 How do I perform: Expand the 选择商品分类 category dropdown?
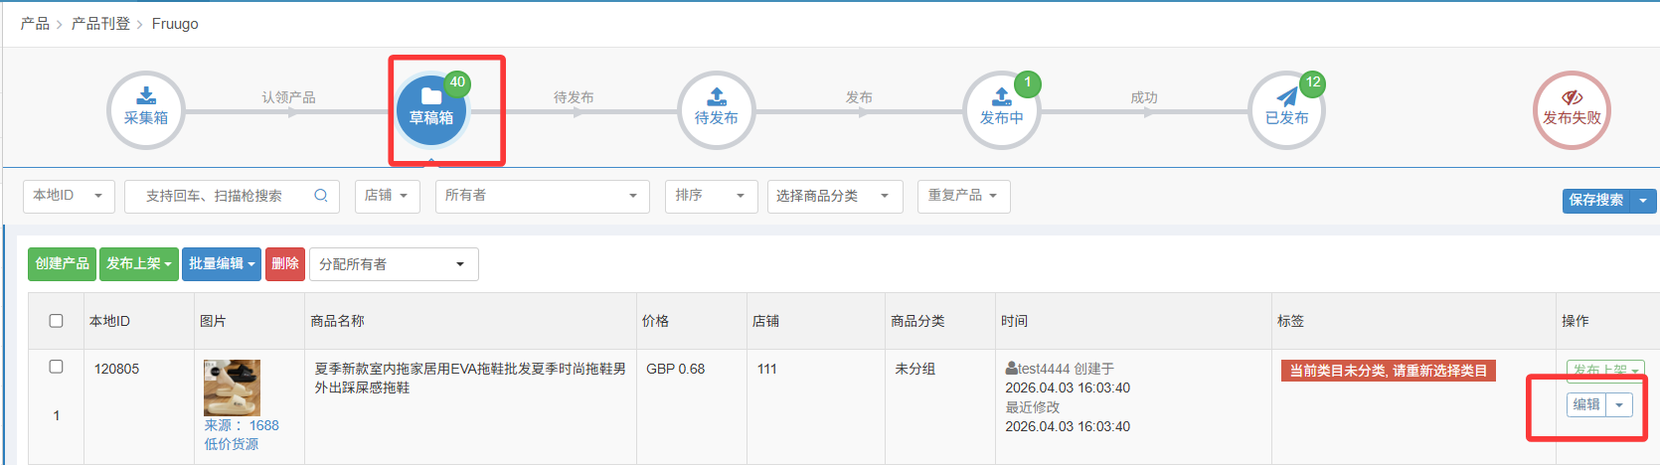[834, 196]
